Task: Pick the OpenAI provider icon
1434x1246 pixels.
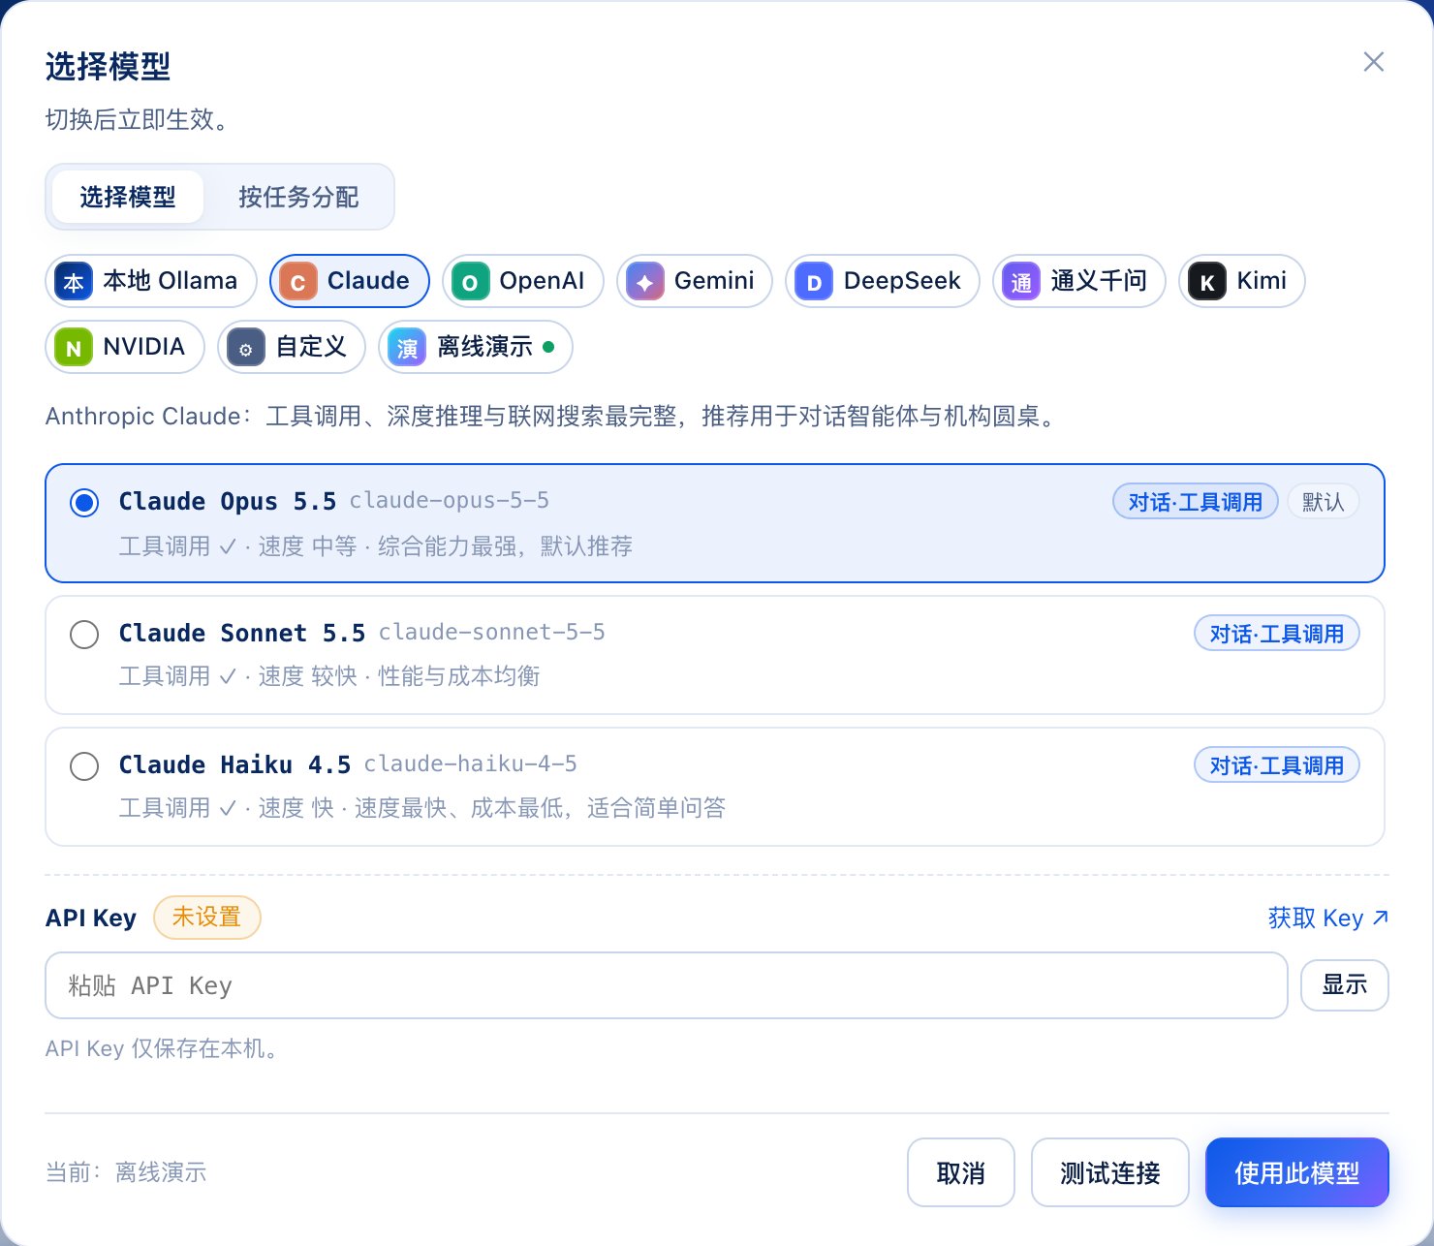Action: click(470, 282)
